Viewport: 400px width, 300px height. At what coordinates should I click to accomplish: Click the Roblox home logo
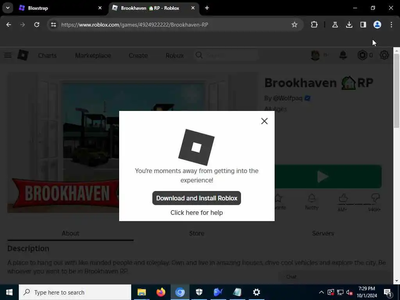point(23,55)
